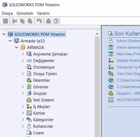Click the Değişkenler (x) icon
The width and height of the screenshot is (140, 137).
(29, 61)
